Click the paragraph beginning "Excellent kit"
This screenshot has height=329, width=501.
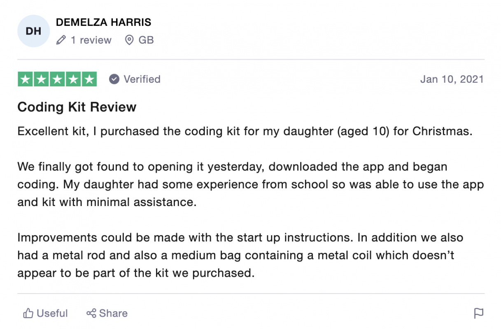tap(245, 132)
